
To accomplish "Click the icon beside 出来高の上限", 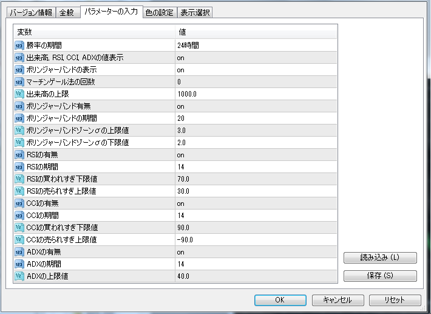I will point(19,94).
